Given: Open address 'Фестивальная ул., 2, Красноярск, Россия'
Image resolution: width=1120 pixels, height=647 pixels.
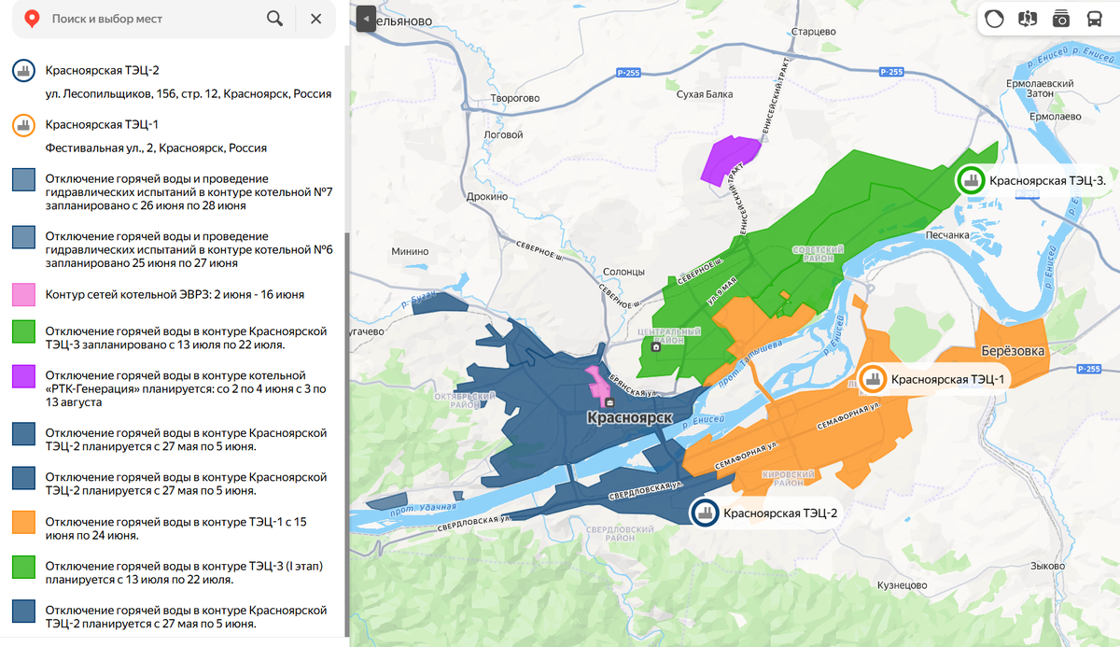Looking at the screenshot, I should [x=157, y=148].
